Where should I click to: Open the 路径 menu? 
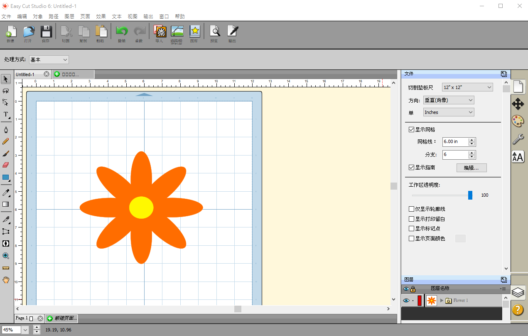point(54,17)
